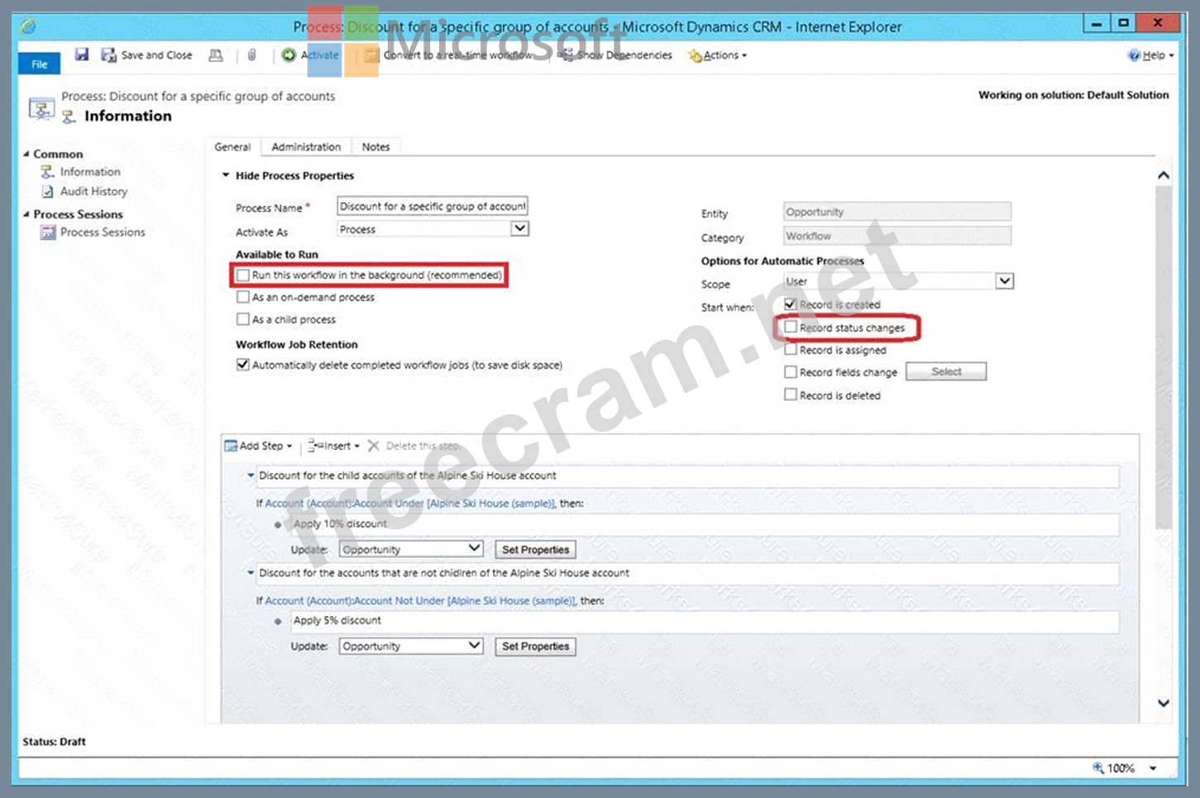Click the Process Name input field
Viewport: 1200px width, 798px height.
pyautogui.click(x=433, y=206)
